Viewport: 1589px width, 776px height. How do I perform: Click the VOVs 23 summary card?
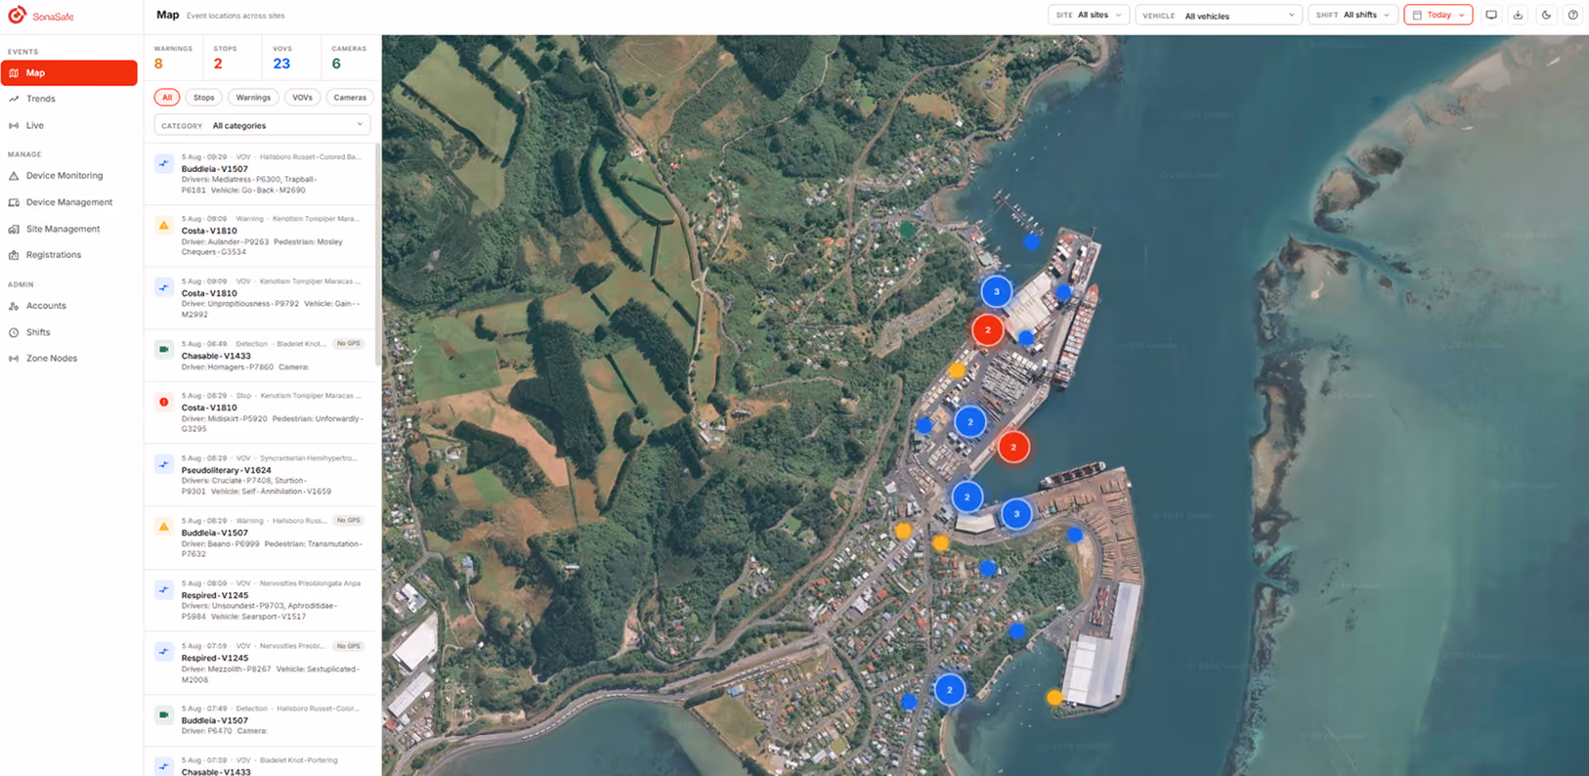(x=292, y=58)
